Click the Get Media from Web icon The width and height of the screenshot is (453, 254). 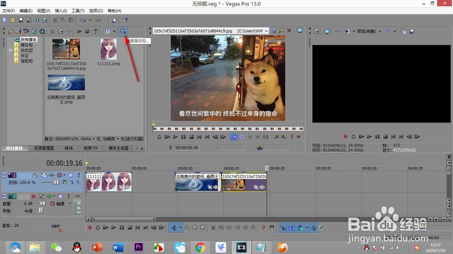point(42,31)
